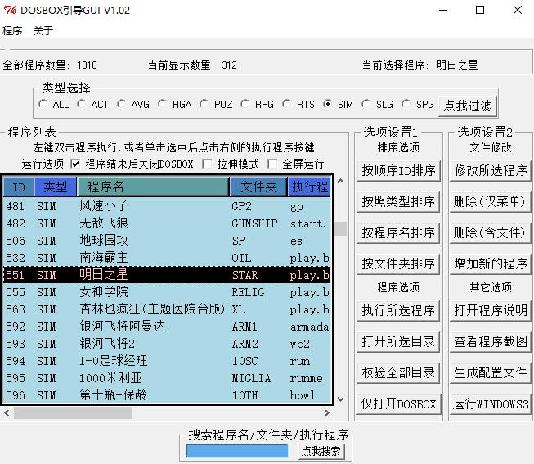Select the 1-0足球经理 row
534x464 pixels.
point(167,361)
